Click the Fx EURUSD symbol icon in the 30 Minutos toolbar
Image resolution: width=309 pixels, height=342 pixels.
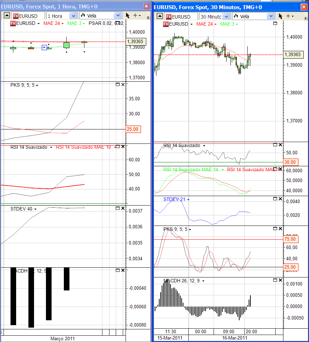169,16
